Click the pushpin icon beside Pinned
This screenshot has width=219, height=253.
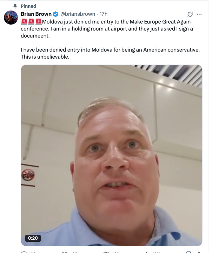(x=15, y=6)
